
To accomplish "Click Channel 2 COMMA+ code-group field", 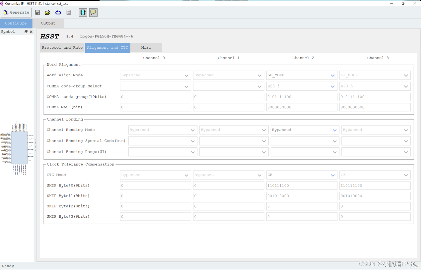I will point(302,97).
